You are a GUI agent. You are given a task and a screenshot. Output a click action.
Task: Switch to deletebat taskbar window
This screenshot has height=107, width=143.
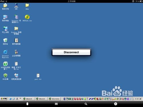(x=55, y=99)
